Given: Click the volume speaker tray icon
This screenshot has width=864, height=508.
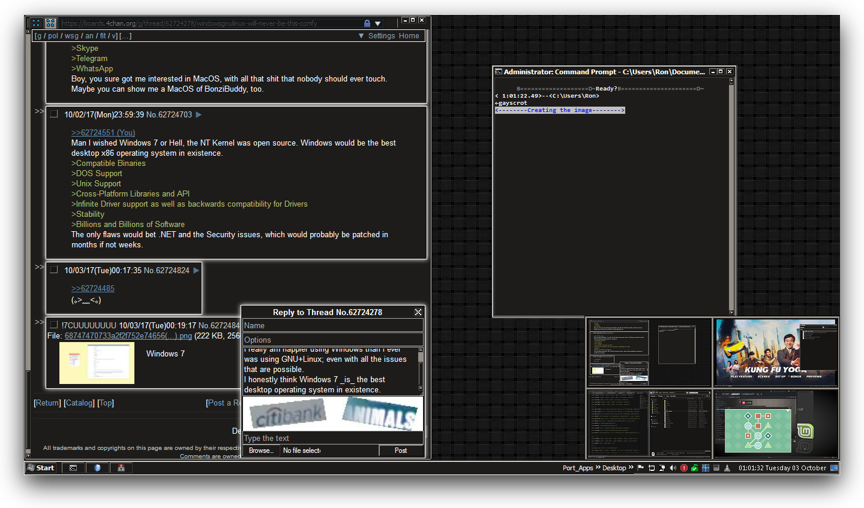Looking at the screenshot, I should coord(673,468).
